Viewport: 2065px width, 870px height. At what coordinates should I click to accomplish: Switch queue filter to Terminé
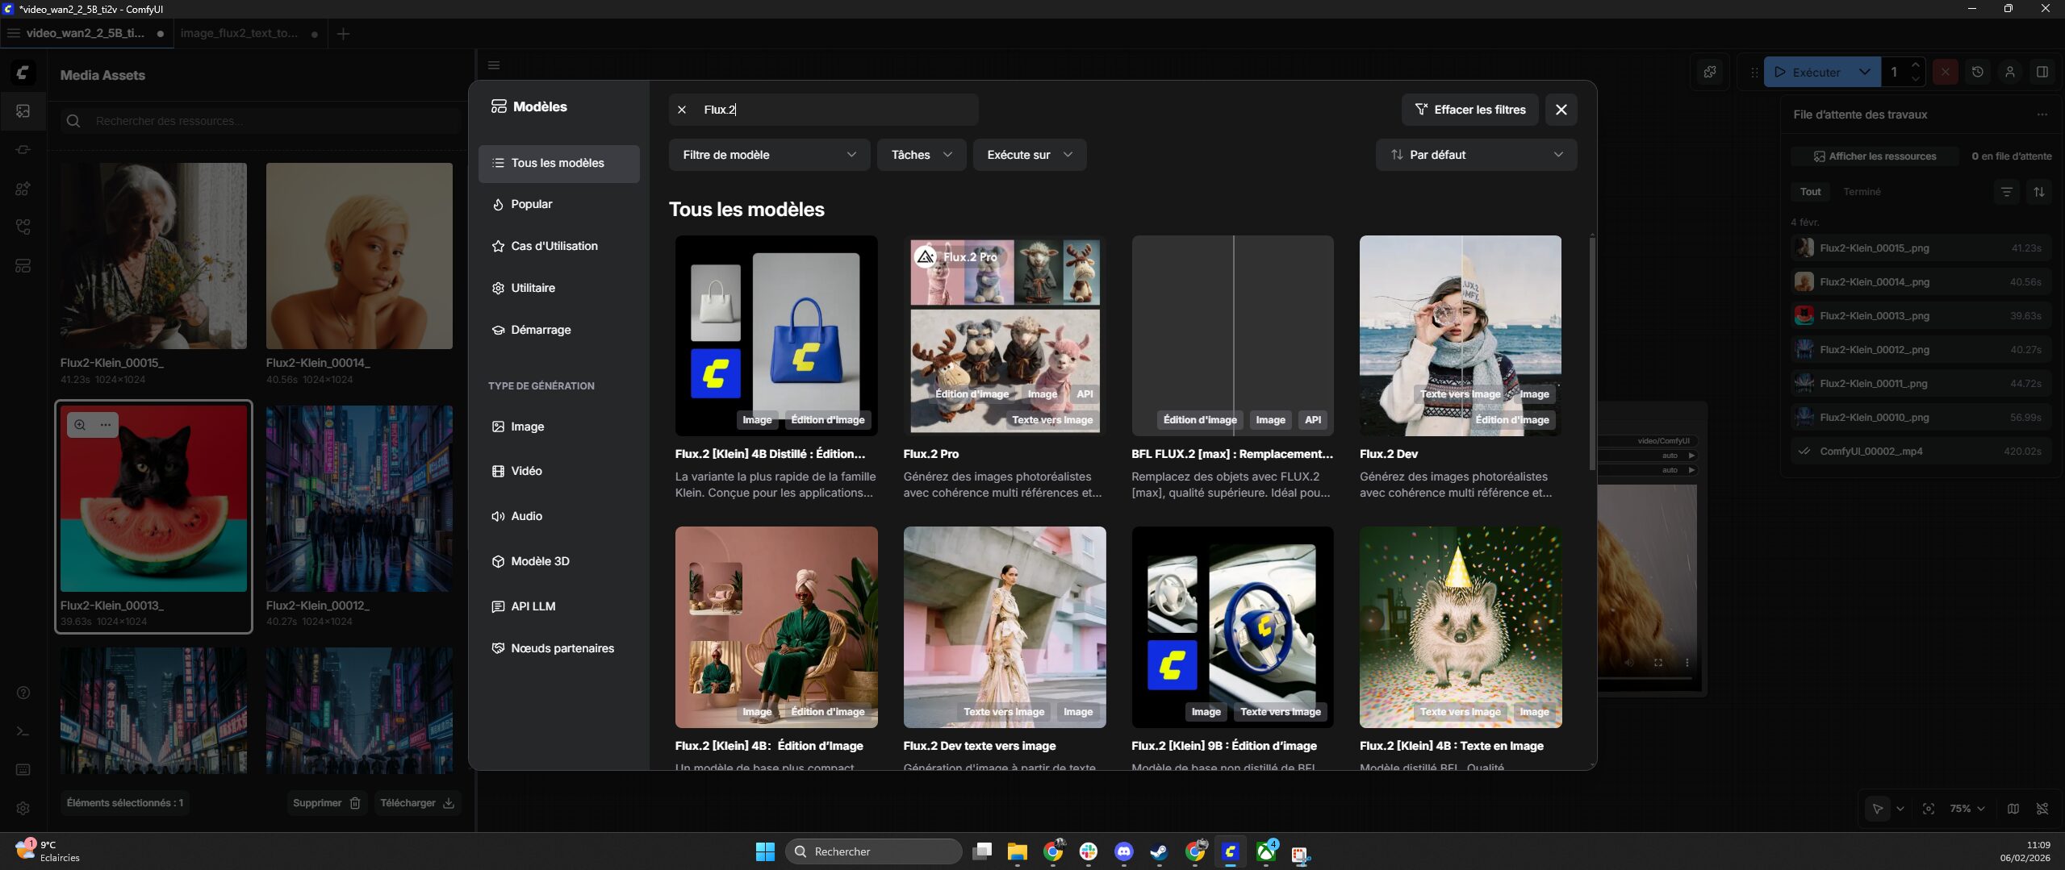point(1862,192)
